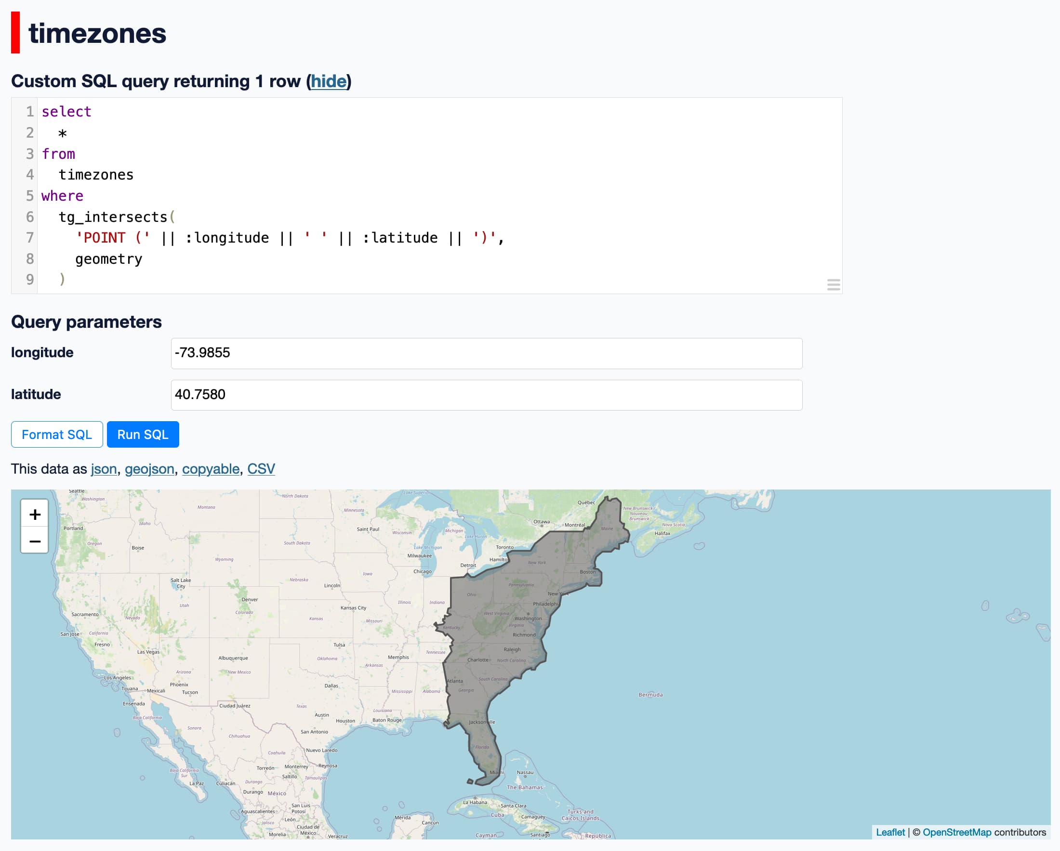Image resolution: width=1060 pixels, height=851 pixels.
Task: Open the Leaflet attribution link
Action: point(890,832)
